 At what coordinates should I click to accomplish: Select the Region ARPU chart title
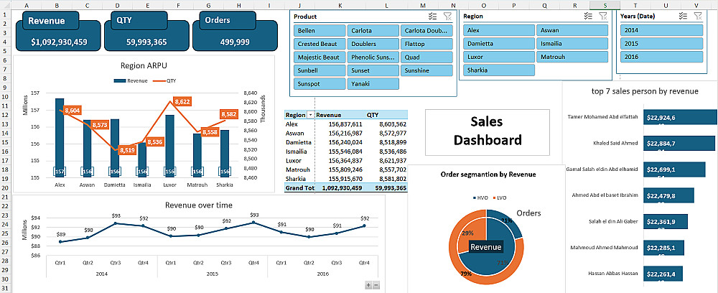(144, 65)
